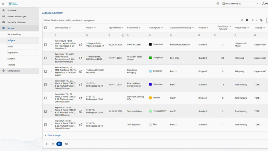Image resolution: width=268 pixels, height=151 pixels.
Task: Click Appointment column filter icon
Action: 122,28
